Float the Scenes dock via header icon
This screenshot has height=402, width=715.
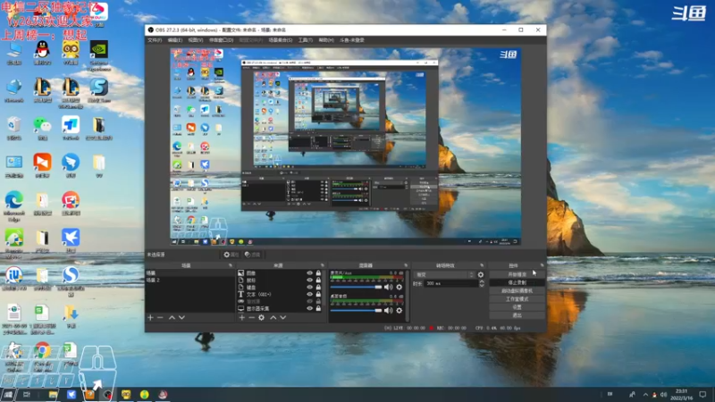[x=231, y=265]
